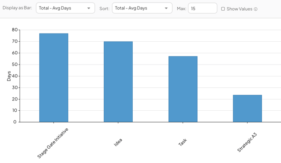Image resolution: width=281 pixels, height=163 pixels.
Task: Click the 80 tick on the Days axis
Action: click(x=15, y=30)
